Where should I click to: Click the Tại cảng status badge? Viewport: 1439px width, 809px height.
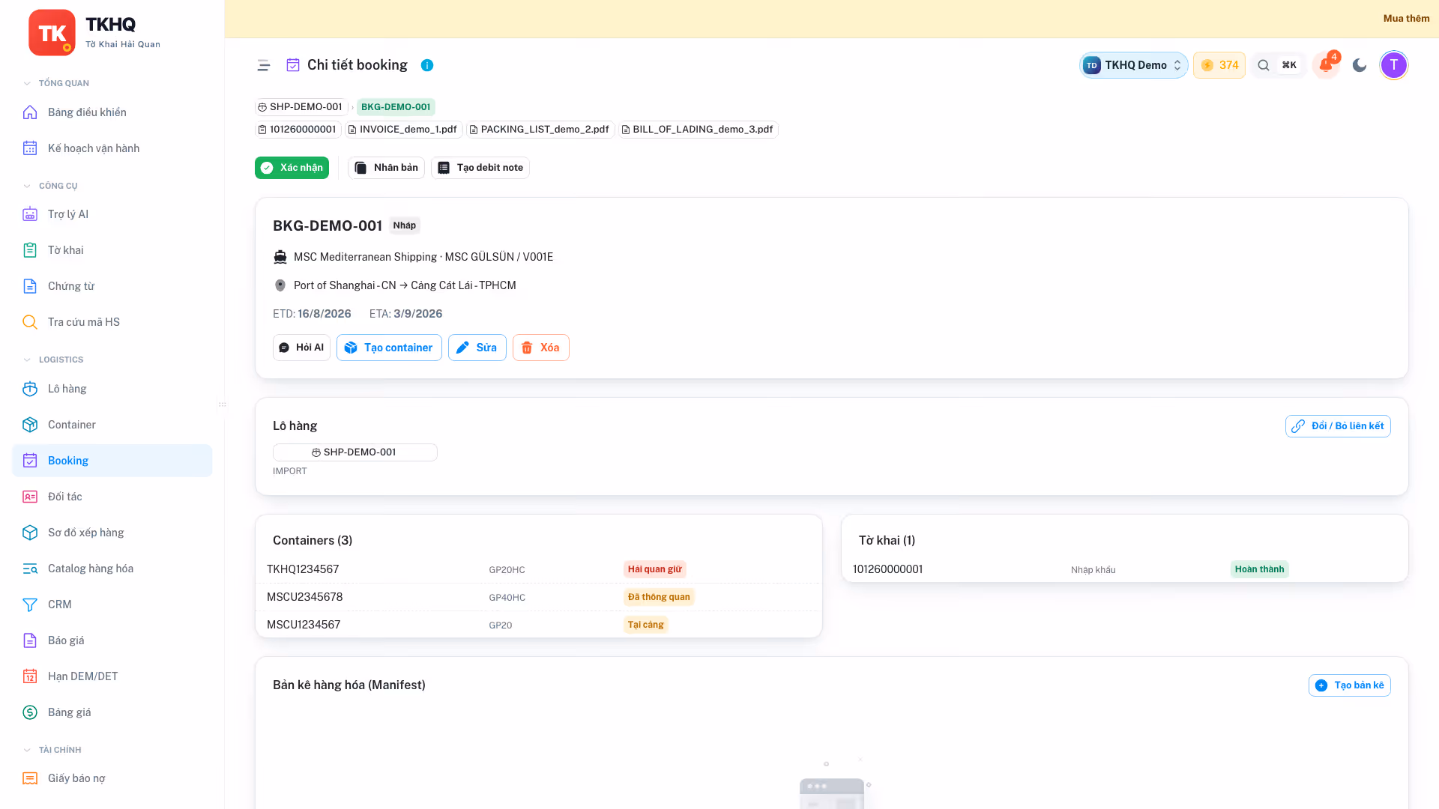(645, 625)
